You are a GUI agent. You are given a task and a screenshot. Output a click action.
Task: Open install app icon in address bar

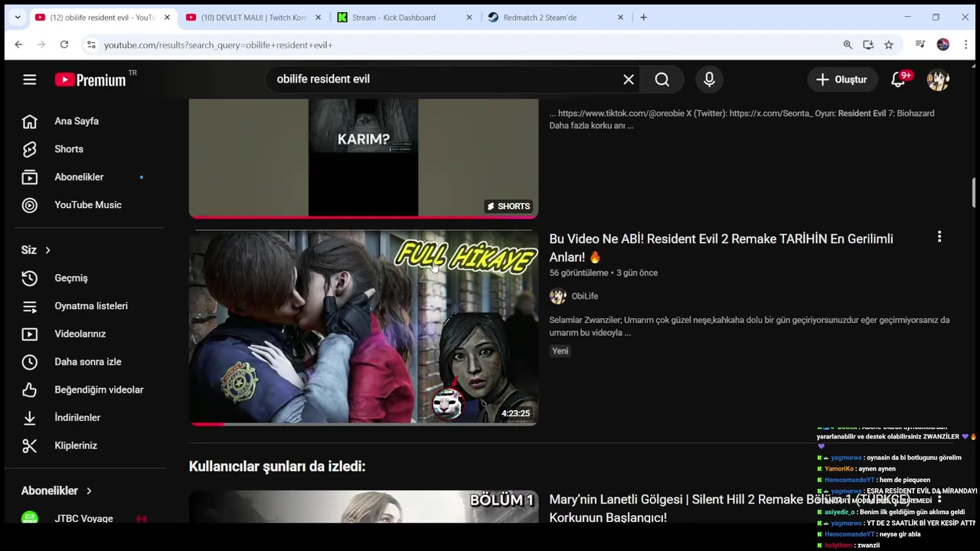click(868, 44)
